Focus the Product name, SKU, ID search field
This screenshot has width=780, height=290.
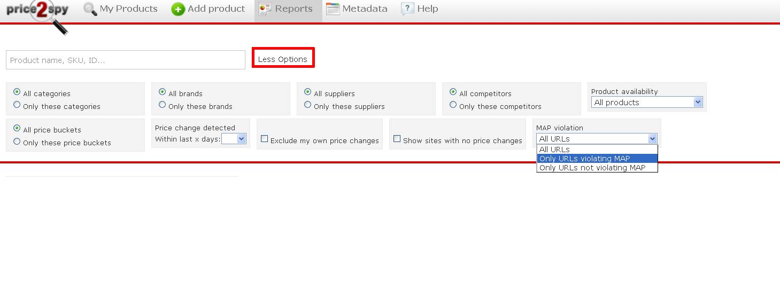(x=126, y=60)
